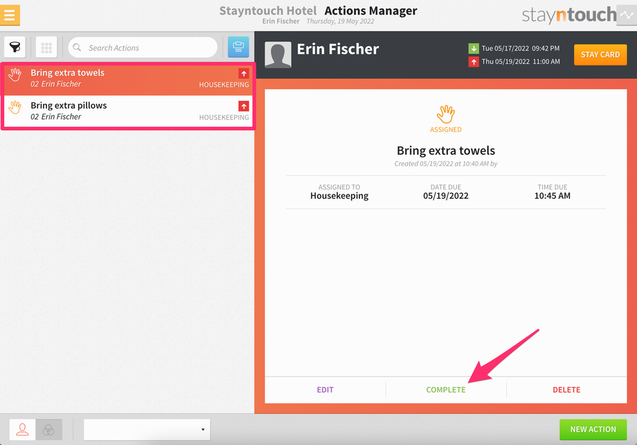Click arrival date Tue 05/17/2022 09:42 PM
This screenshot has height=445, width=637.
coord(521,48)
